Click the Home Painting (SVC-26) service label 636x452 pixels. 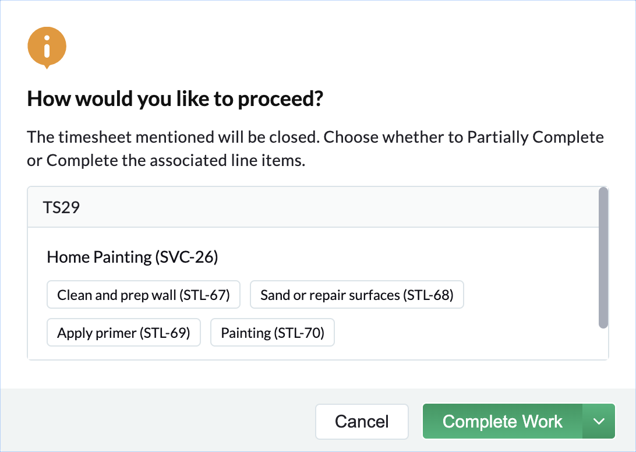click(132, 257)
